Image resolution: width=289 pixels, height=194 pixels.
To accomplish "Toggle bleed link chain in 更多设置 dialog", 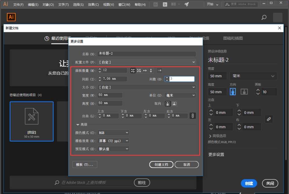I will click(x=192, y=116).
